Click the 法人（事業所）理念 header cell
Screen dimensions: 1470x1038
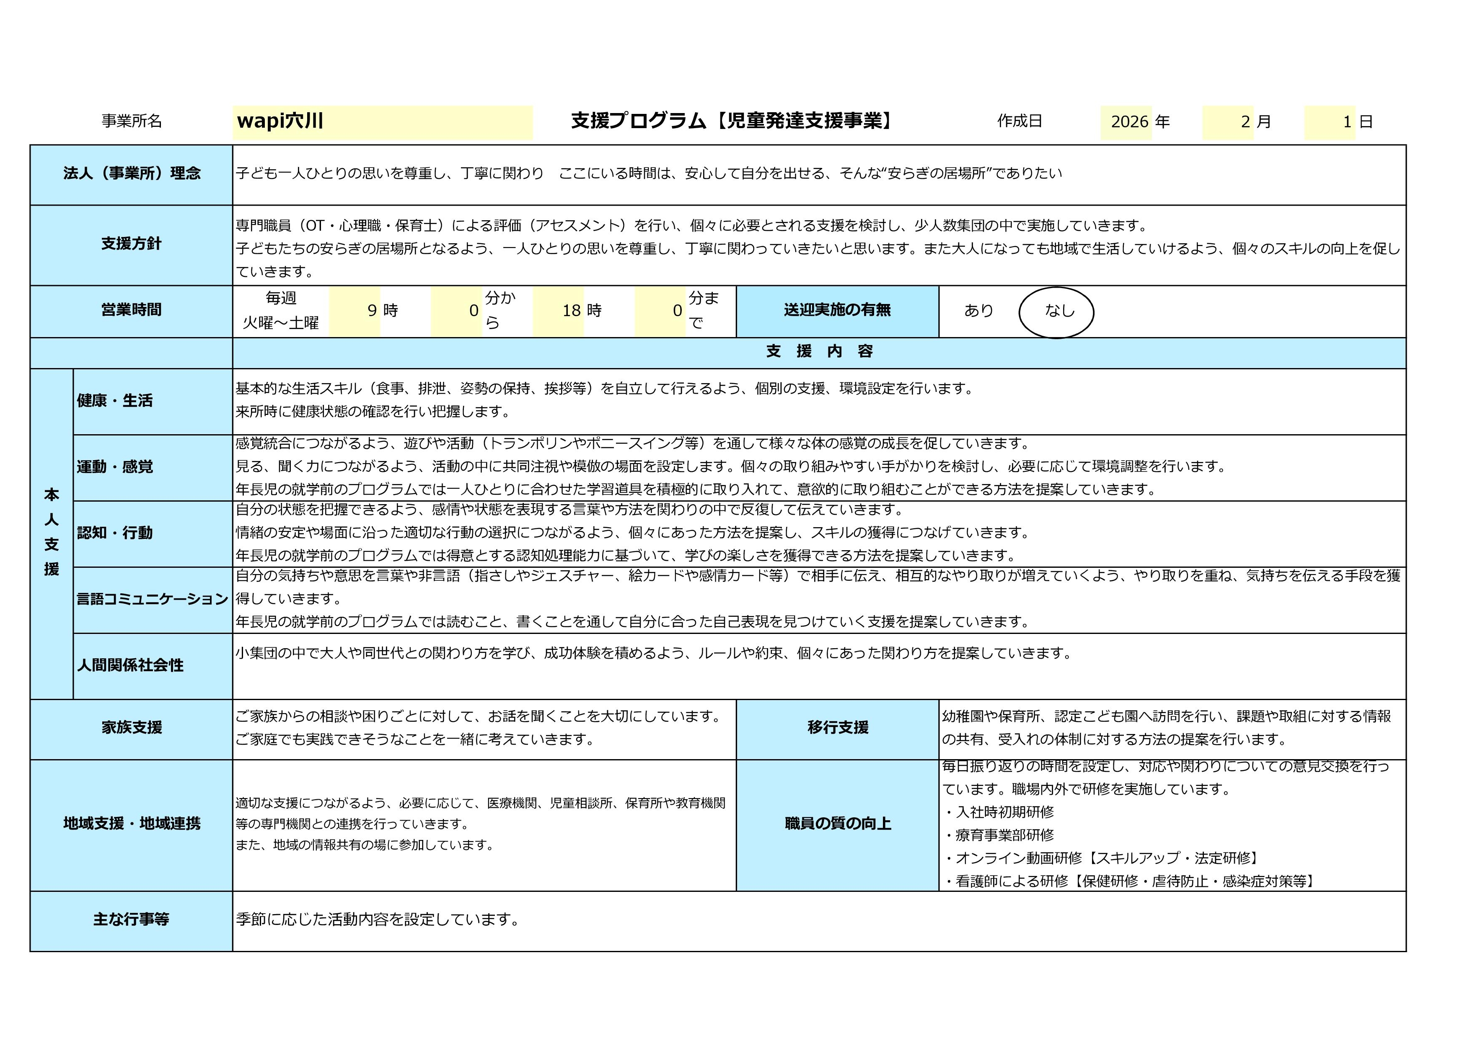click(x=131, y=174)
